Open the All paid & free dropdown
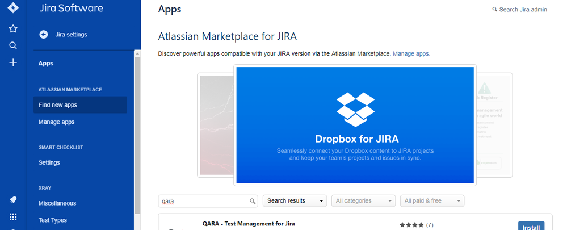 [x=432, y=200]
